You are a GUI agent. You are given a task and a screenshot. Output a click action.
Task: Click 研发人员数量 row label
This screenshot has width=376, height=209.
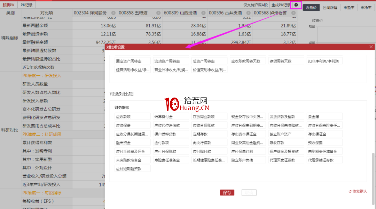[35, 84]
